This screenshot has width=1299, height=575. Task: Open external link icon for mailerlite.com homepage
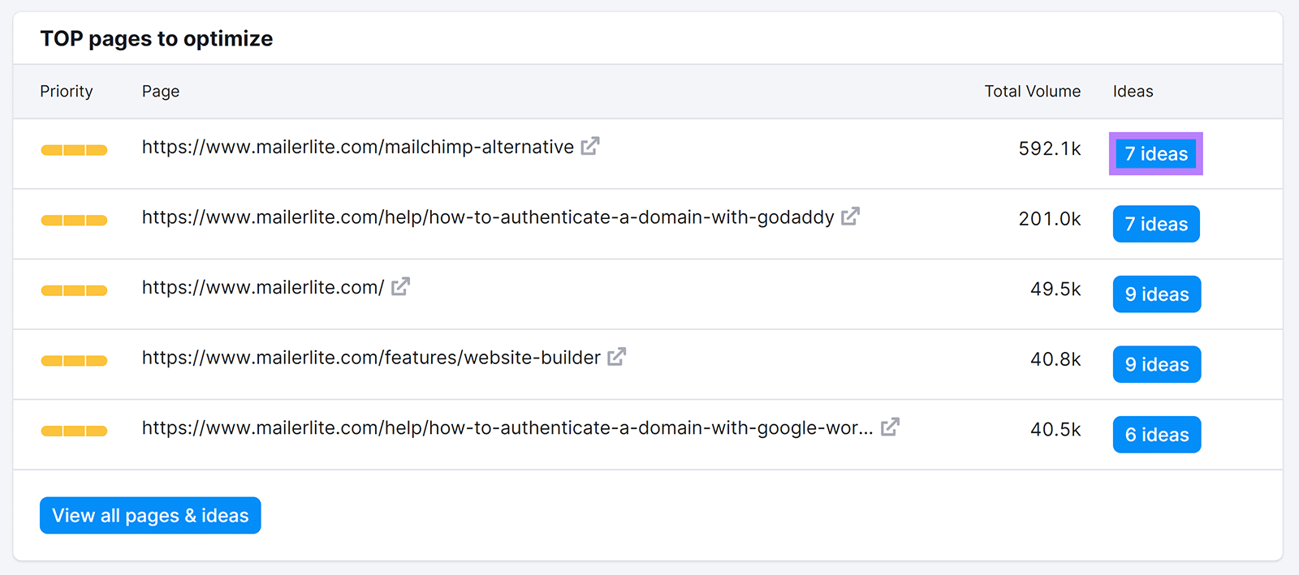pyautogui.click(x=400, y=286)
